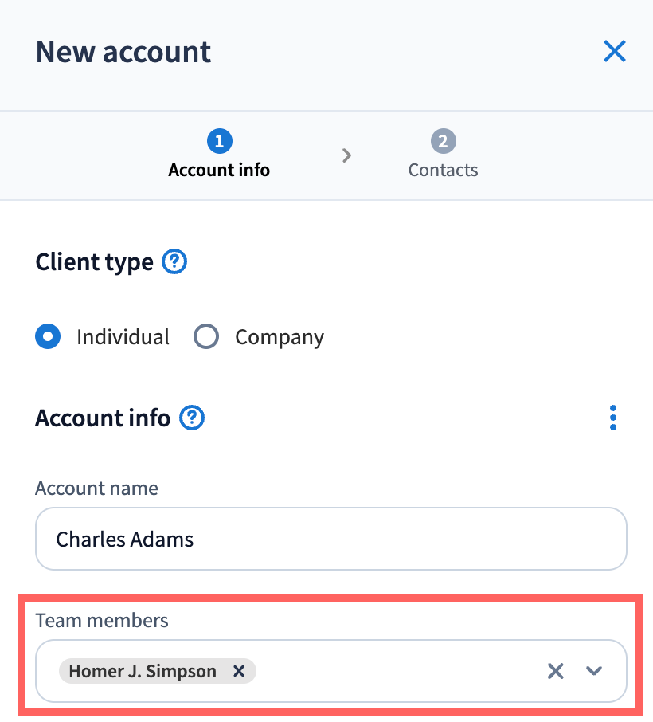653x722 pixels.
Task: Expand the Team members dropdown arrow
Action: point(593,671)
